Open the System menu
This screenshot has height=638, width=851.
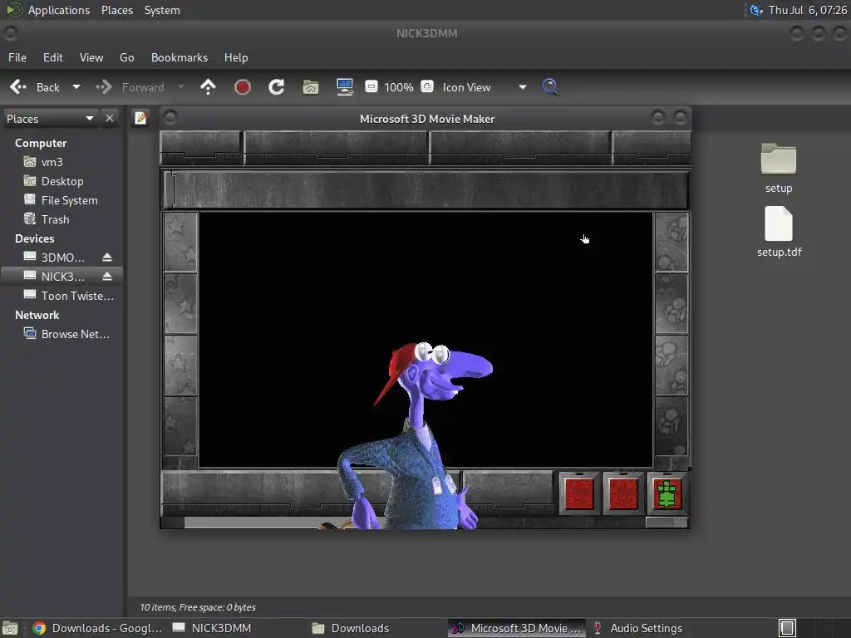162,10
